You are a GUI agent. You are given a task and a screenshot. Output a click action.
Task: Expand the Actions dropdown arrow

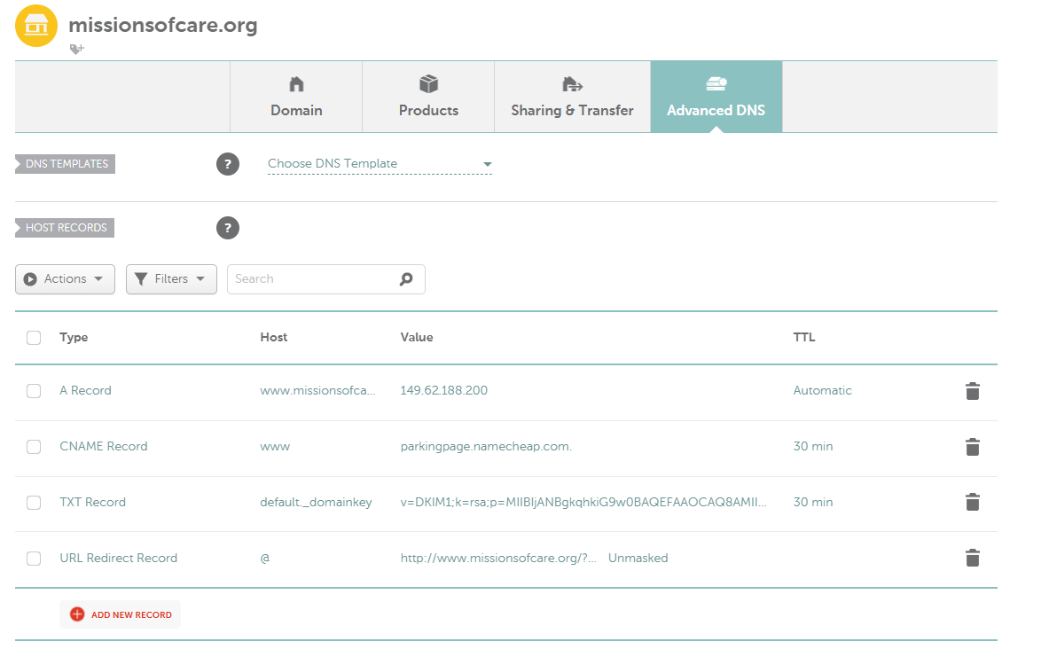pyautogui.click(x=98, y=279)
